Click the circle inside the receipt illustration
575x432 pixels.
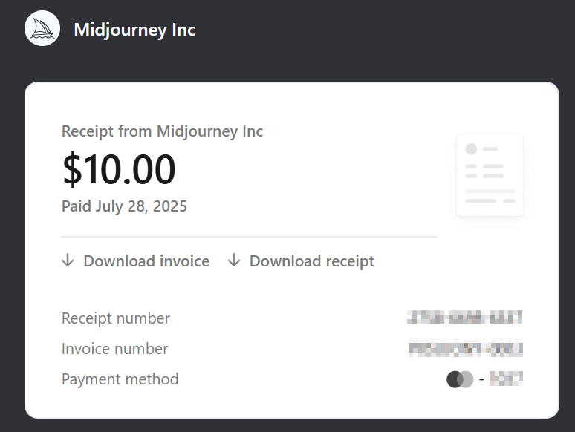[471, 149]
